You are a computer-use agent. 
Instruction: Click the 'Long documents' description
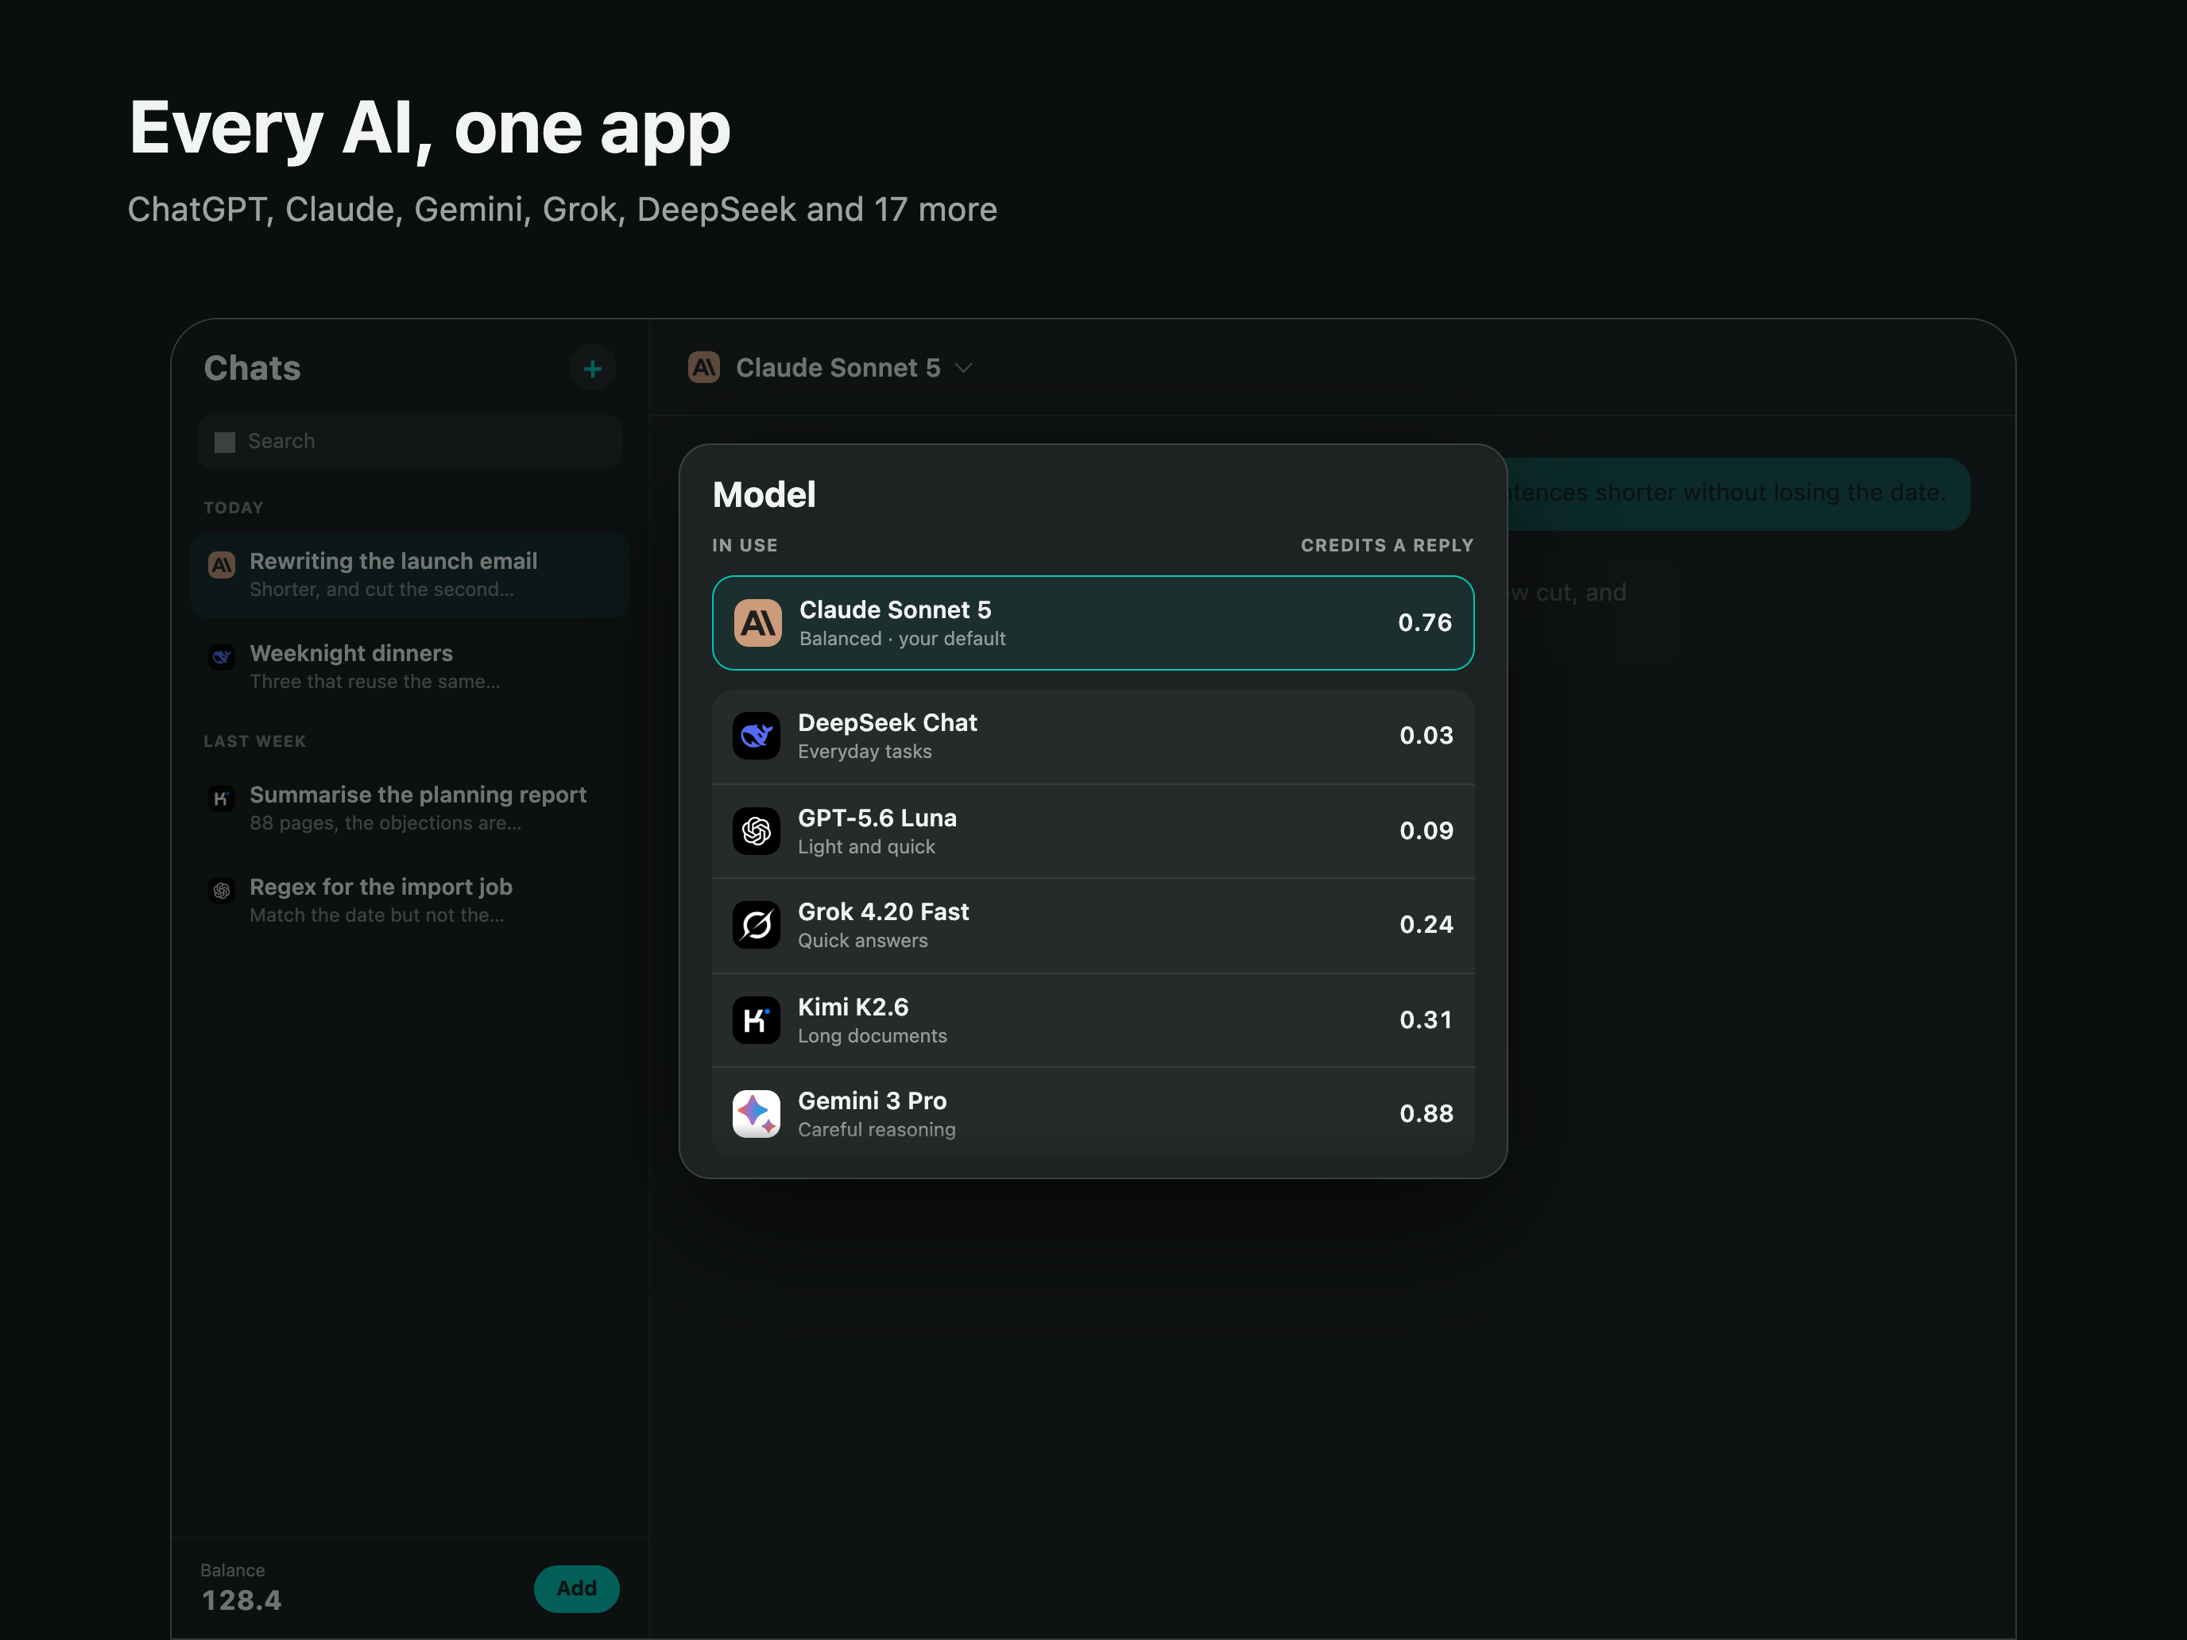click(872, 1035)
